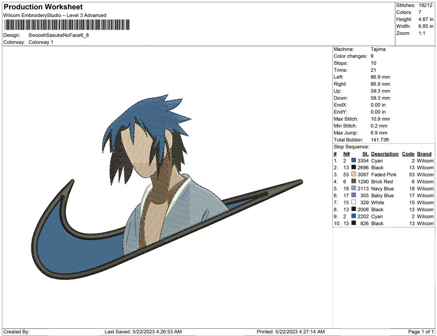
Task: Click the Zoom value '1:1'
Action: pos(422,33)
